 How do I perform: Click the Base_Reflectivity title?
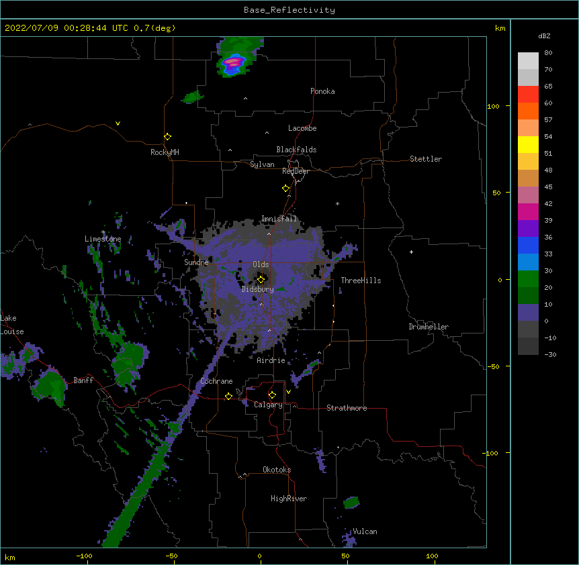[x=289, y=10]
